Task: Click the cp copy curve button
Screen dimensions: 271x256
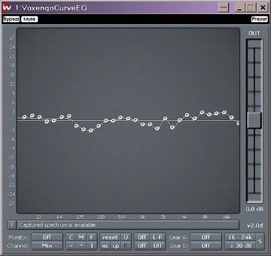Action: click(x=115, y=246)
